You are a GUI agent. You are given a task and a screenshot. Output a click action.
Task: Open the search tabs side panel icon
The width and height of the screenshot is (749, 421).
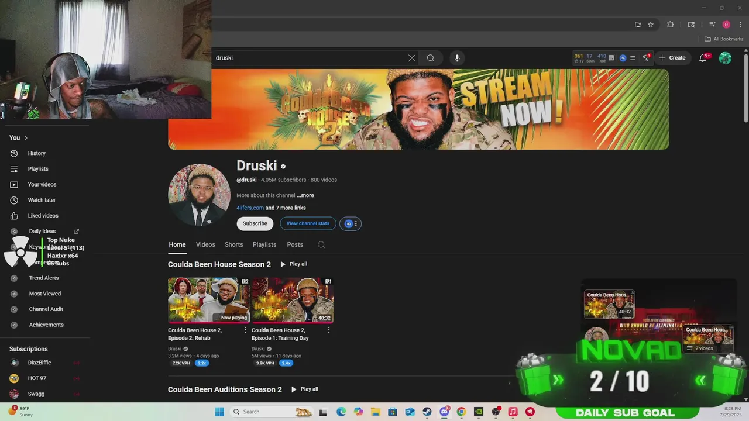(x=691, y=25)
